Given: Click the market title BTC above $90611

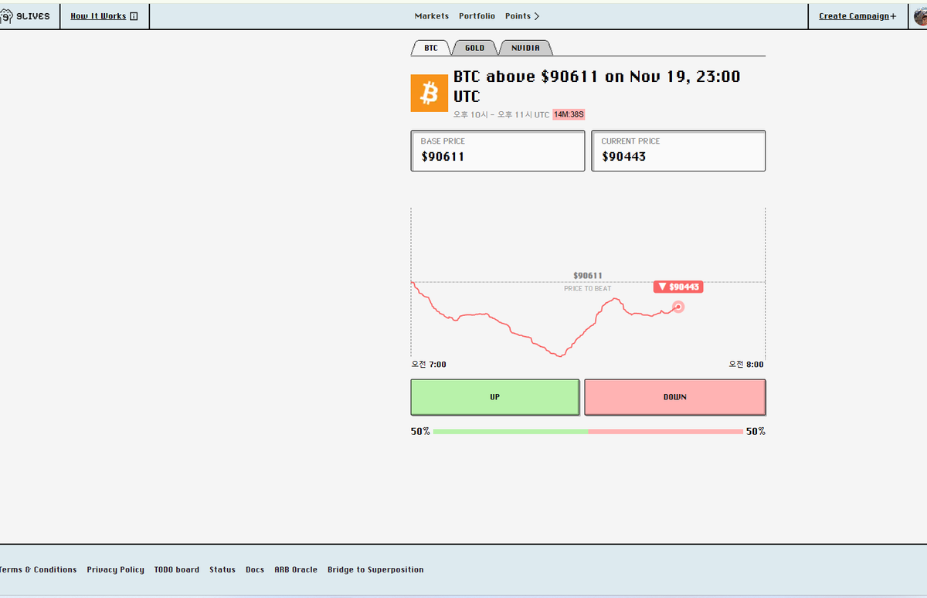Looking at the screenshot, I should point(596,86).
